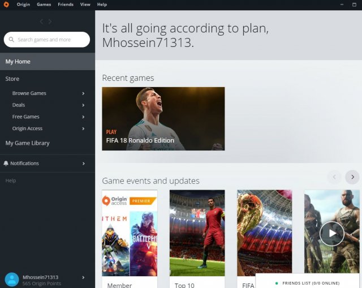Expand the Browse Games submenu
The height and width of the screenshot is (288, 362).
point(83,93)
